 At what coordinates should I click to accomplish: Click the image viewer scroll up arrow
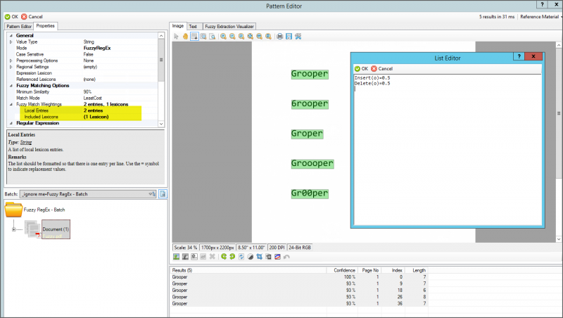559,45
